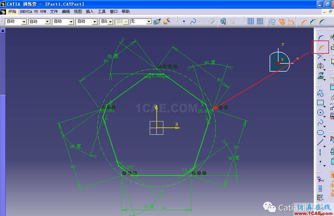The height and width of the screenshot is (216, 334).
Task: Select the Line tool
Action: point(320,142)
